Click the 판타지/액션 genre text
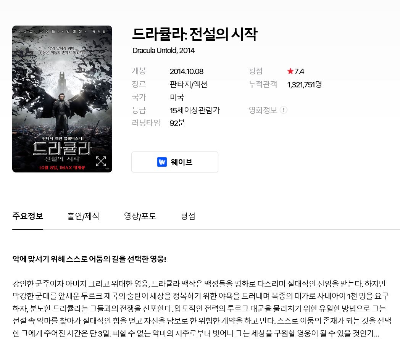 189,84
